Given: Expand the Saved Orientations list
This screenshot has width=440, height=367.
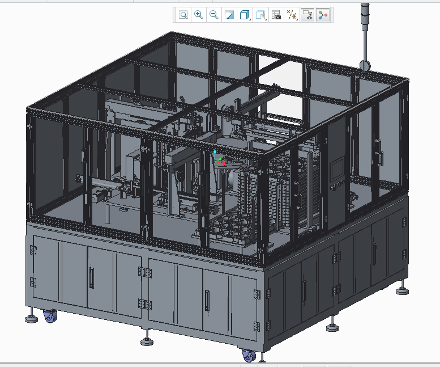Looking at the screenshot, I should pyautogui.click(x=261, y=15).
